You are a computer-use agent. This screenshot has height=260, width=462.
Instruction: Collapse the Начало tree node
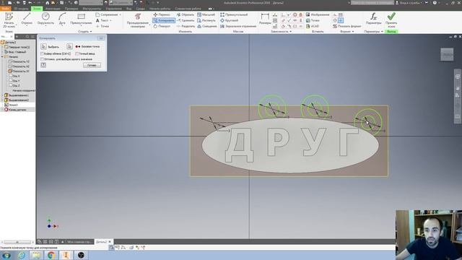coord(2,56)
